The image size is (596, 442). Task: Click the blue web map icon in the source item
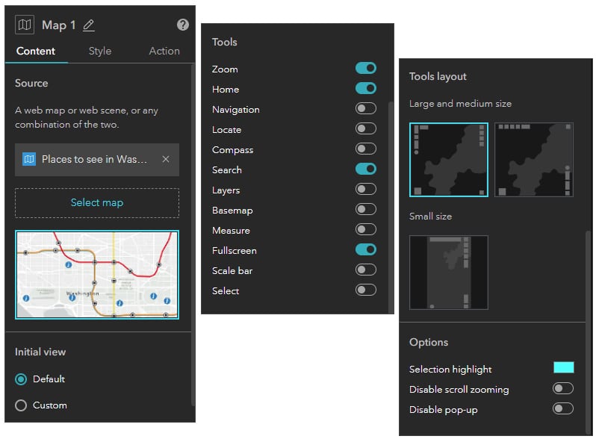pyautogui.click(x=29, y=159)
